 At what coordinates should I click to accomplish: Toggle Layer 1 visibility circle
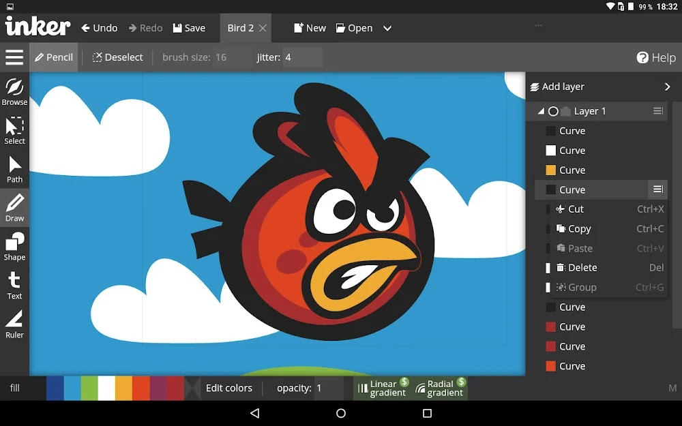click(x=553, y=111)
